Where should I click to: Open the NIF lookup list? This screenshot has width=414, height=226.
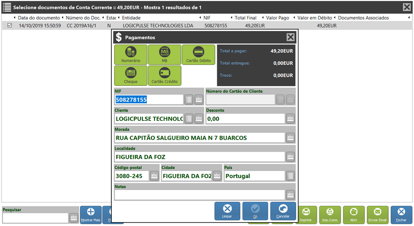click(x=188, y=99)
